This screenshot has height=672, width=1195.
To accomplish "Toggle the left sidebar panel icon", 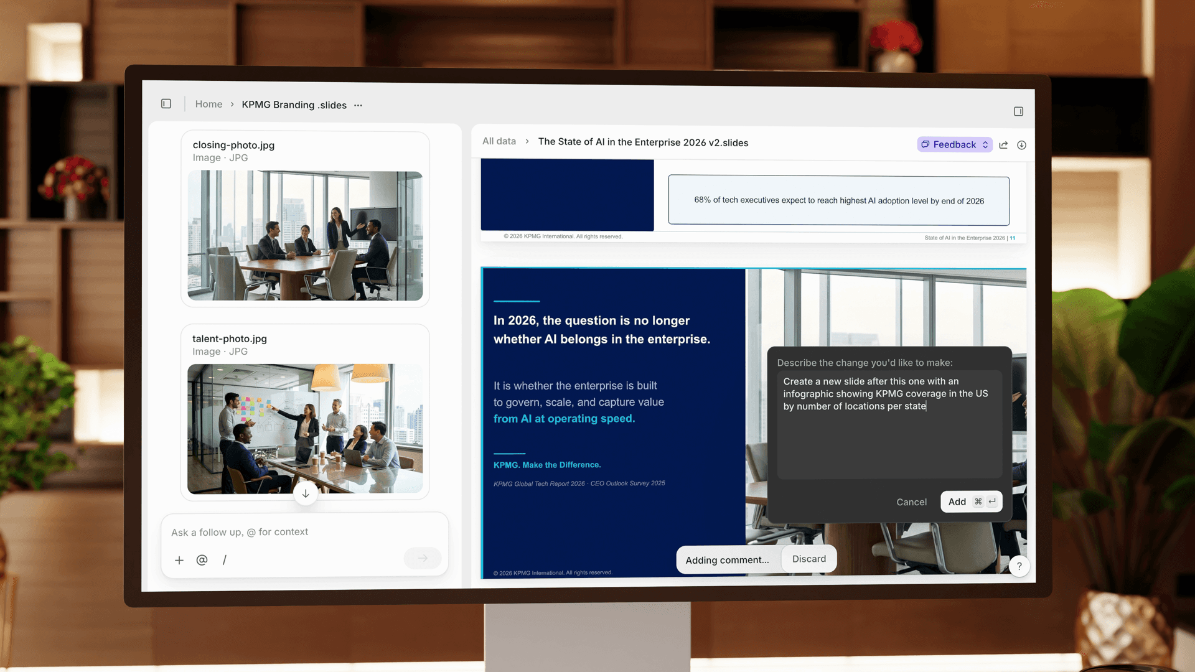I will tap(166, 104).
